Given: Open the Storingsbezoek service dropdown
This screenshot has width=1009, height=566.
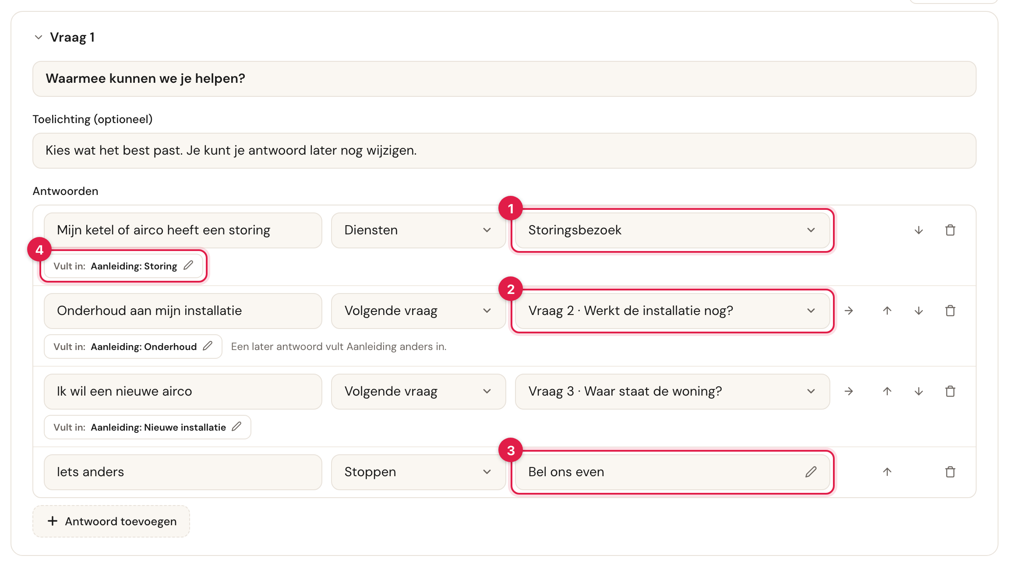Looking at the screenshot, I should click(x=672, y=230).
